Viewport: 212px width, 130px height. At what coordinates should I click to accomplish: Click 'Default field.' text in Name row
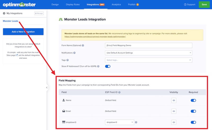click(111, 100)
